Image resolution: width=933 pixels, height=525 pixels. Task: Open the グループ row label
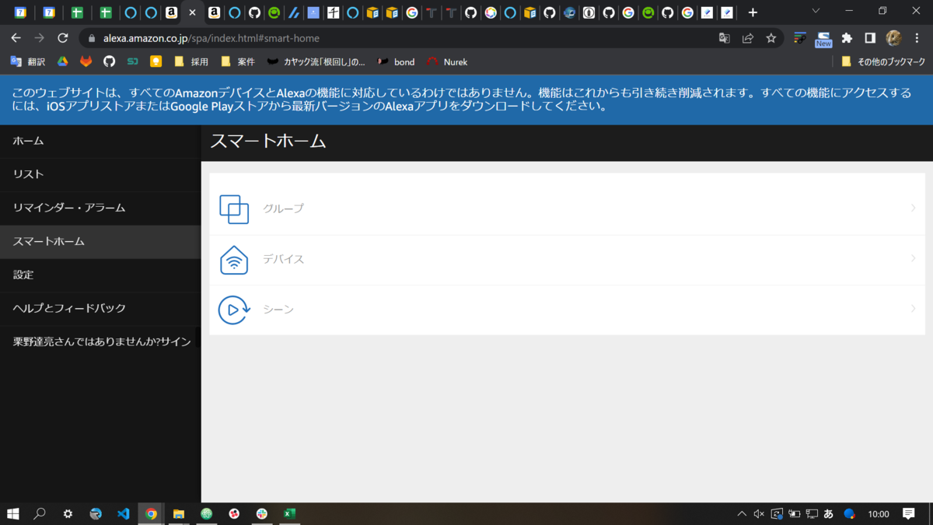pyautogui.click(x=283, y=208)
